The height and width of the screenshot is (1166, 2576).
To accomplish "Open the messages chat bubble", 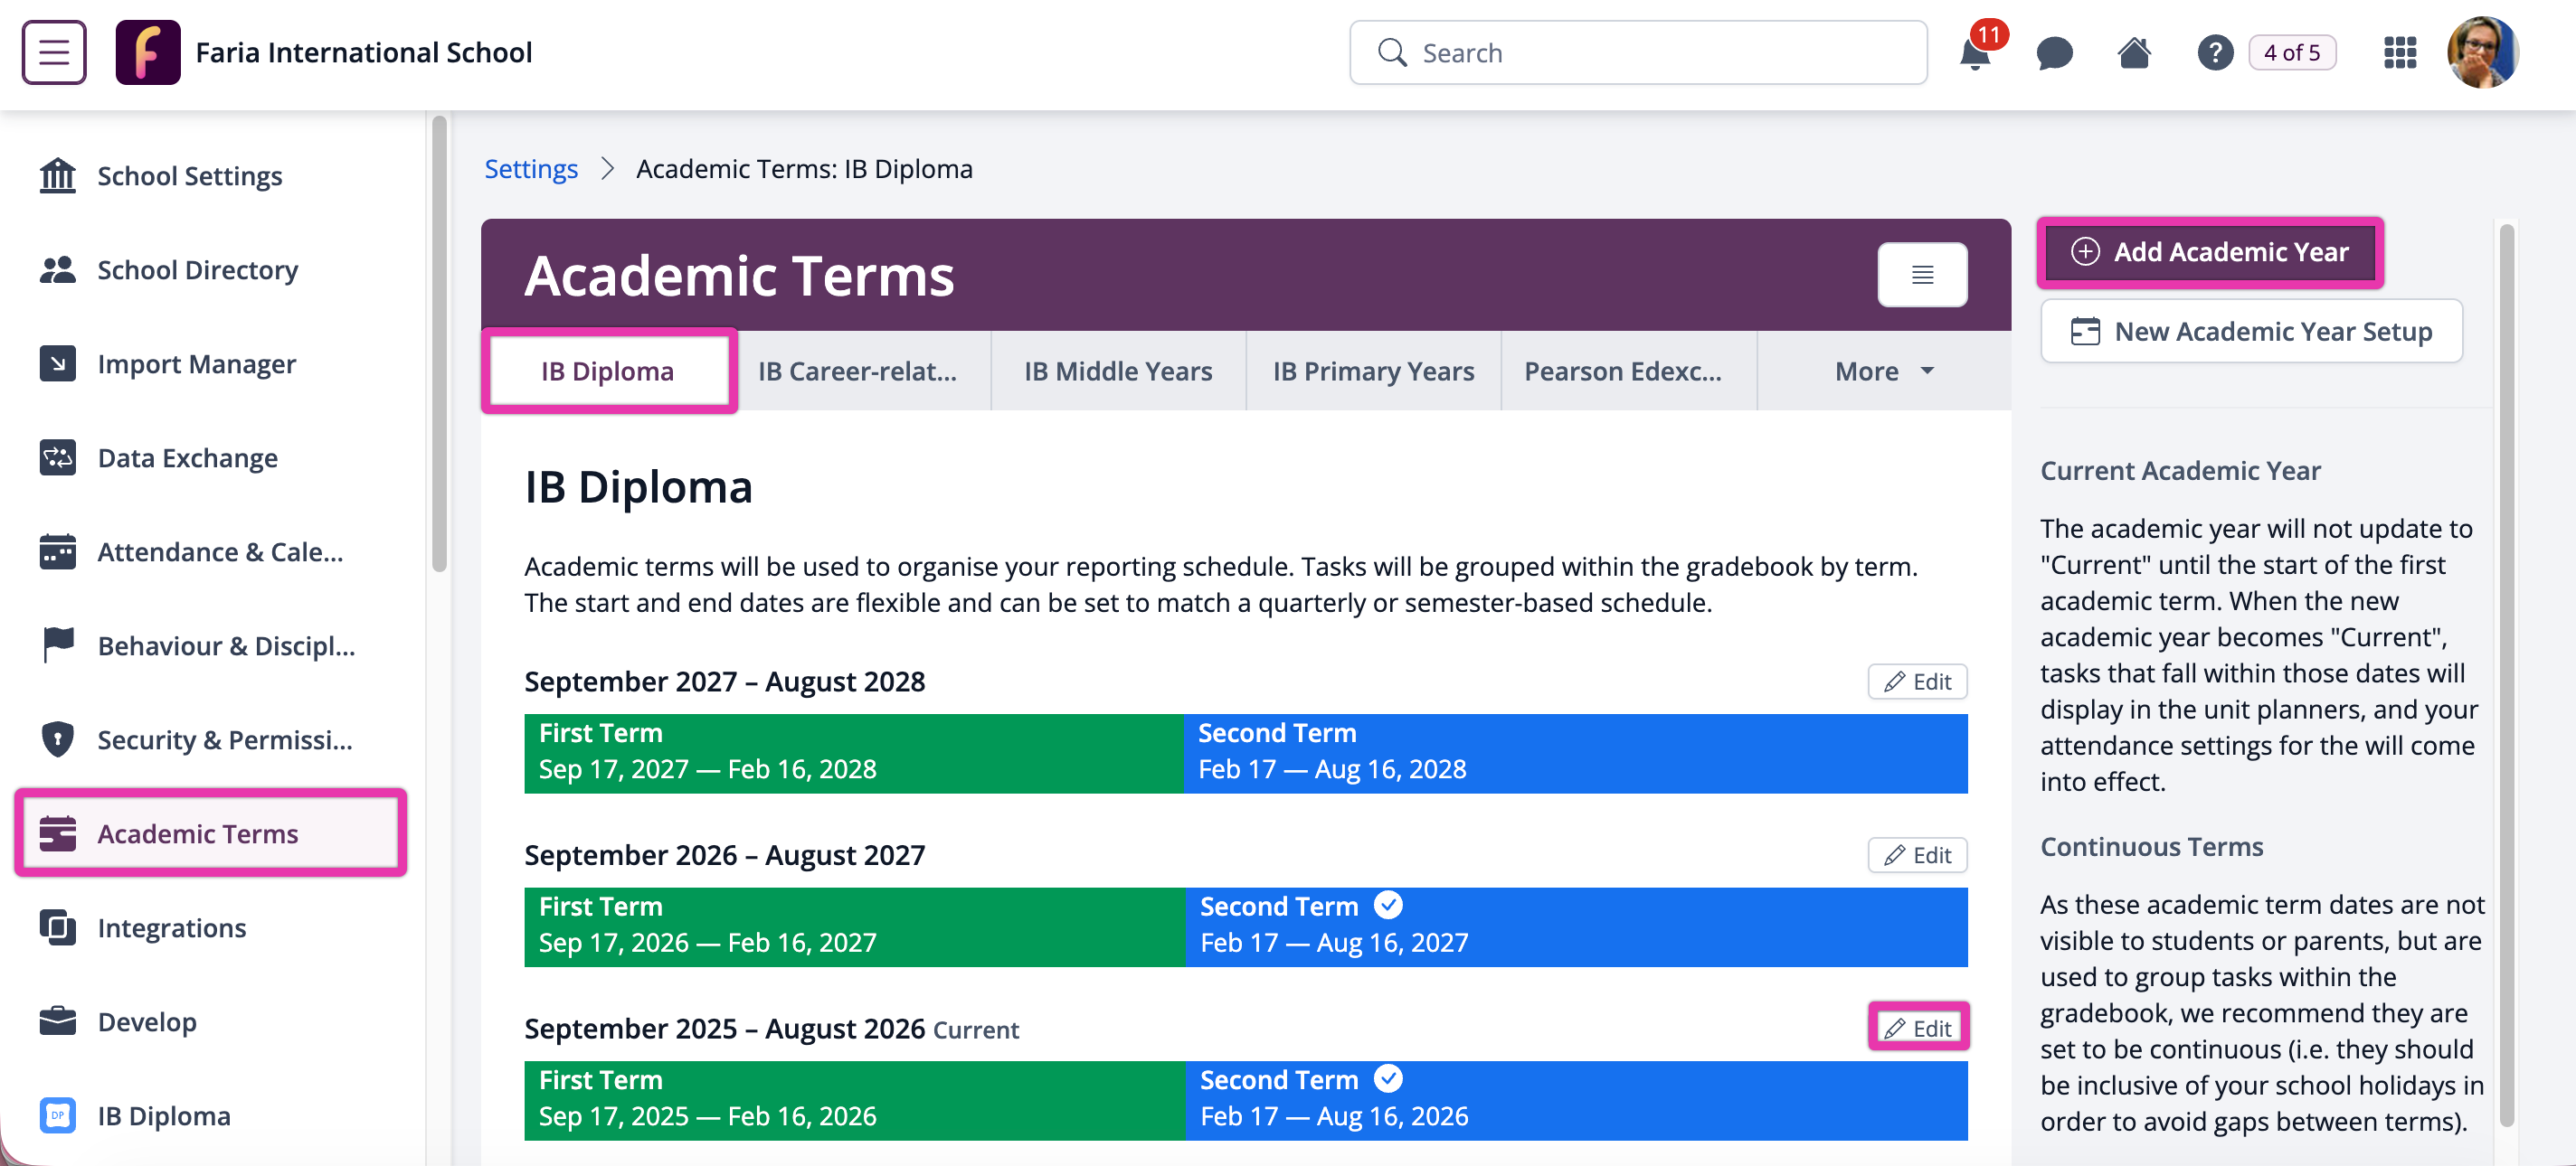I will click(2054, 53).
